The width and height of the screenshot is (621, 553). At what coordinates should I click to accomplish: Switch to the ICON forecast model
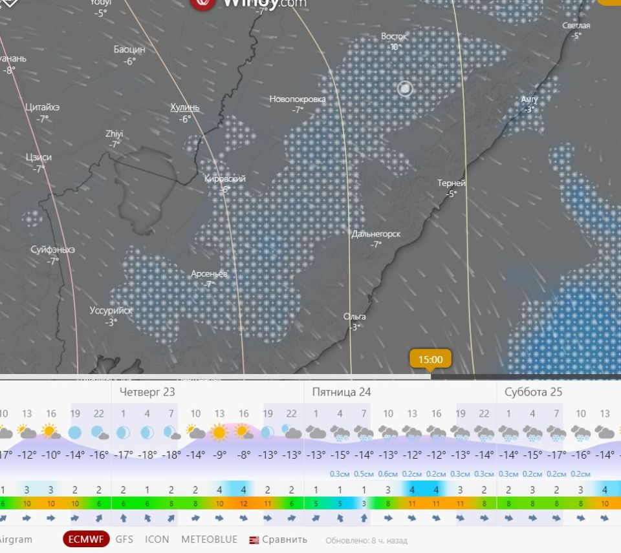tap(157, 539)
